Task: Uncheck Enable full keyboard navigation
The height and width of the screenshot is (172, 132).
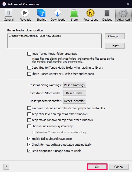Action: (x=29, y=139)
